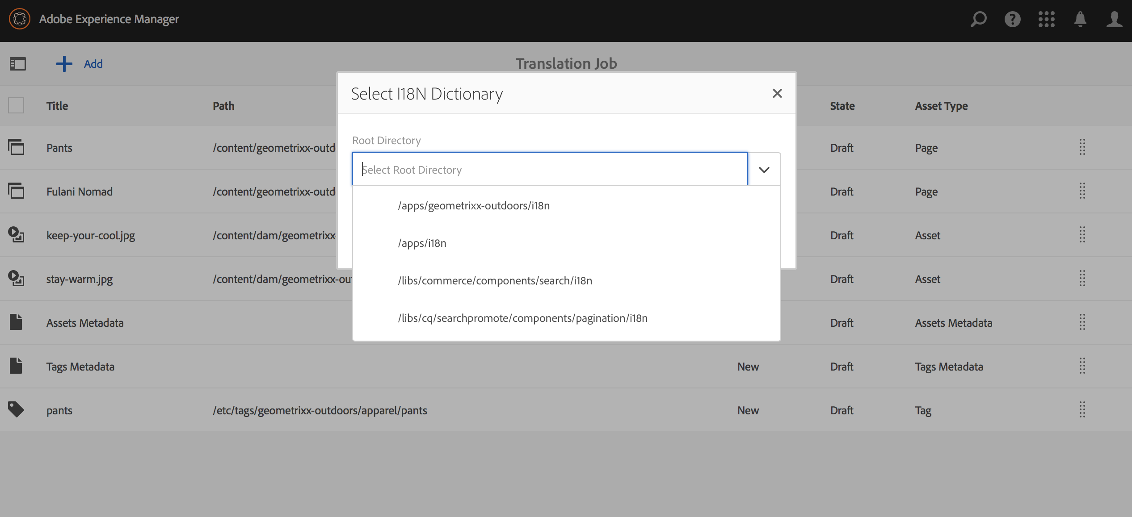Open the search magnifier in top bar

pyautogui.click(x=978, y=19)
